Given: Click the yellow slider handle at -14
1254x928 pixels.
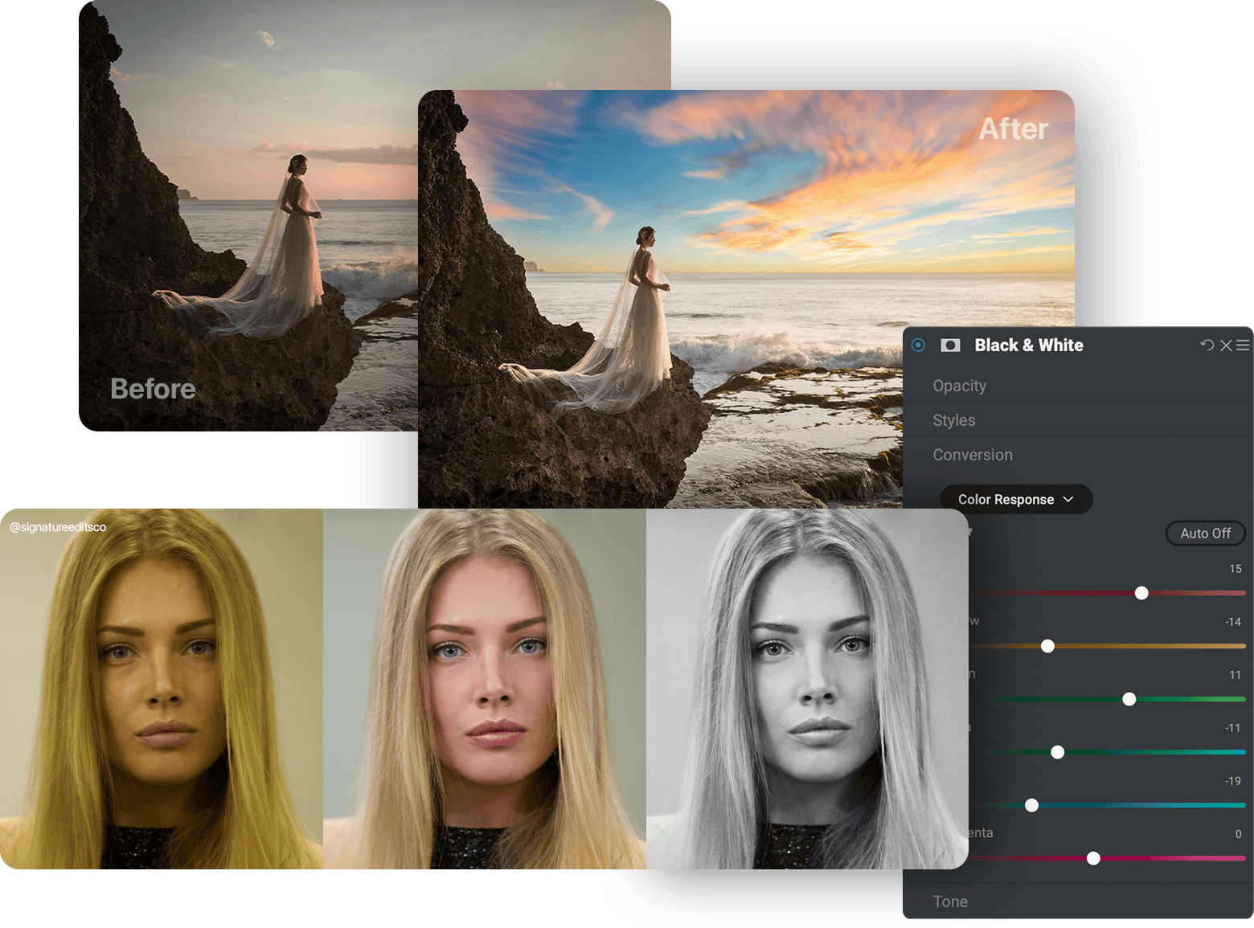Looking at the screenshot, I should point(1047,646).
